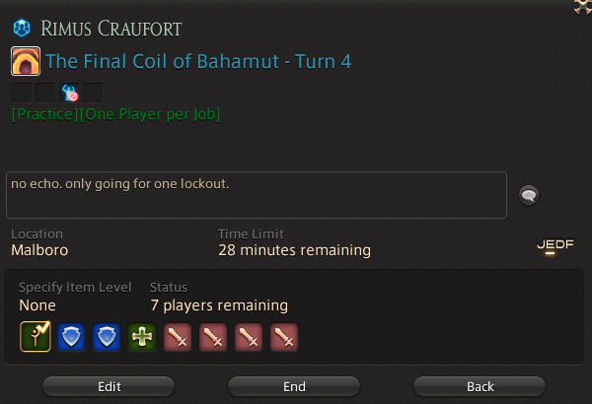Image resolution: width=592 pixels, height=404 pixels.
Task: Click the End recruitment button
Action: (294, 386)
